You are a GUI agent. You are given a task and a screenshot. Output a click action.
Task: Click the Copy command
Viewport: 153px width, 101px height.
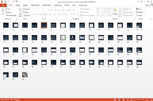8,12
